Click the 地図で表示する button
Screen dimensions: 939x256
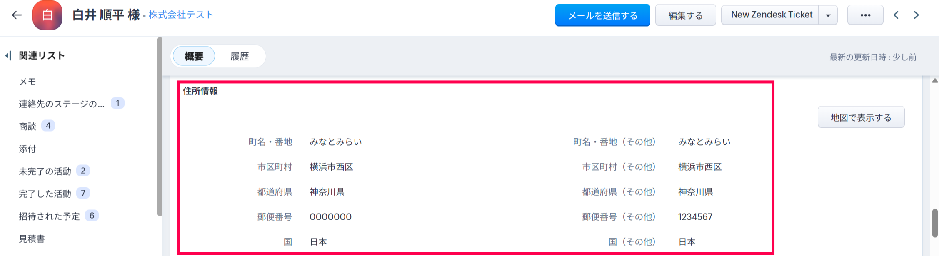(x=861, y=117)
